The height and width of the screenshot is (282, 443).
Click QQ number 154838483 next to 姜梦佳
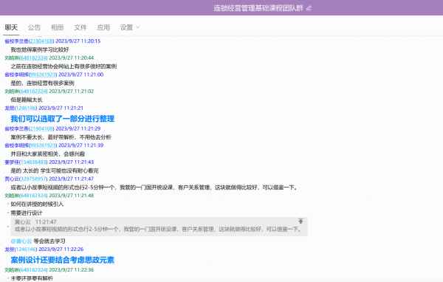click(x=33, y=162)
